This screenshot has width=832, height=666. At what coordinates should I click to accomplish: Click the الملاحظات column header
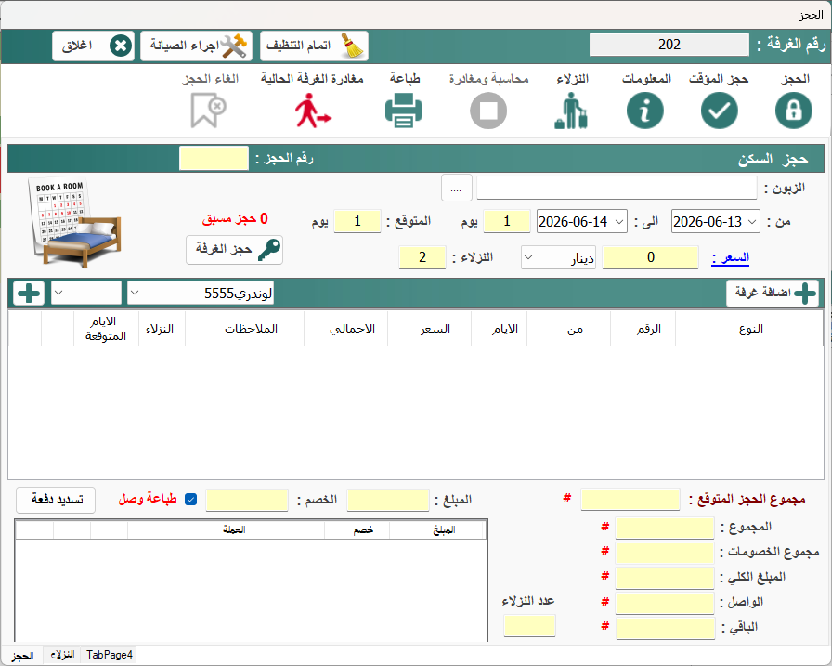pos(244,329)
